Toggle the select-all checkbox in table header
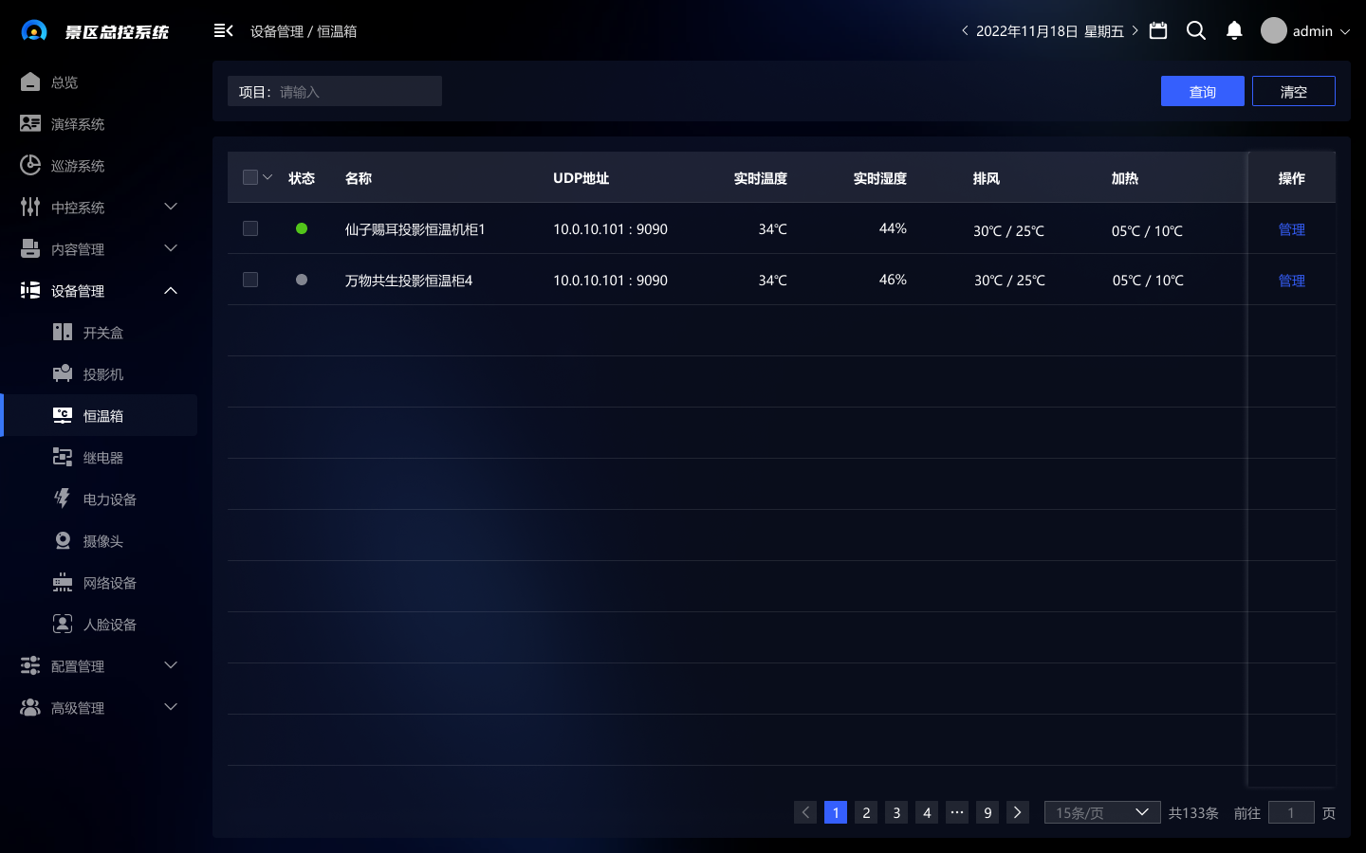This screenshot has width=1366, height=853. coord(250,177)
